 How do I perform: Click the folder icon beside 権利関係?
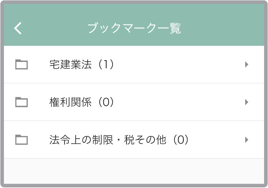coord(21,102)
